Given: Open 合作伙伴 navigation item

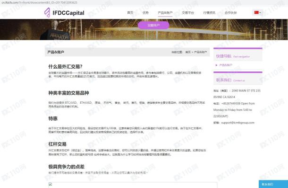Looking at the screenshot, I should pyautogui.click(x=231, y=13).
